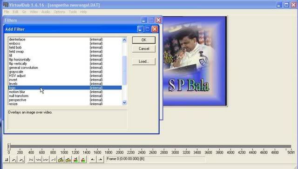Click the Cancel button in Add Filter
Viewport: 298px width, 169px height.
pos(144,49)
